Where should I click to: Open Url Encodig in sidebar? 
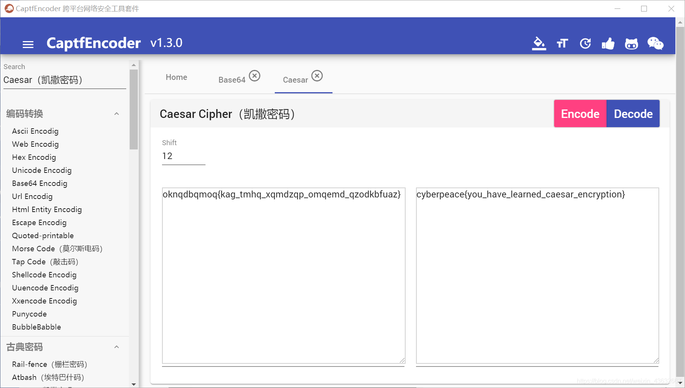click(x=32, y=196)
